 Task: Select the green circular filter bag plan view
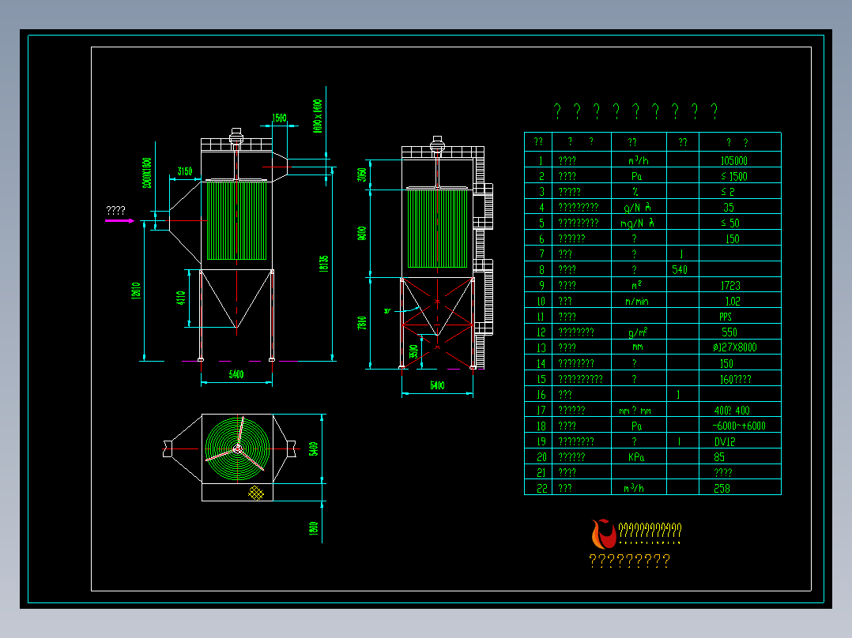[237, 448]
